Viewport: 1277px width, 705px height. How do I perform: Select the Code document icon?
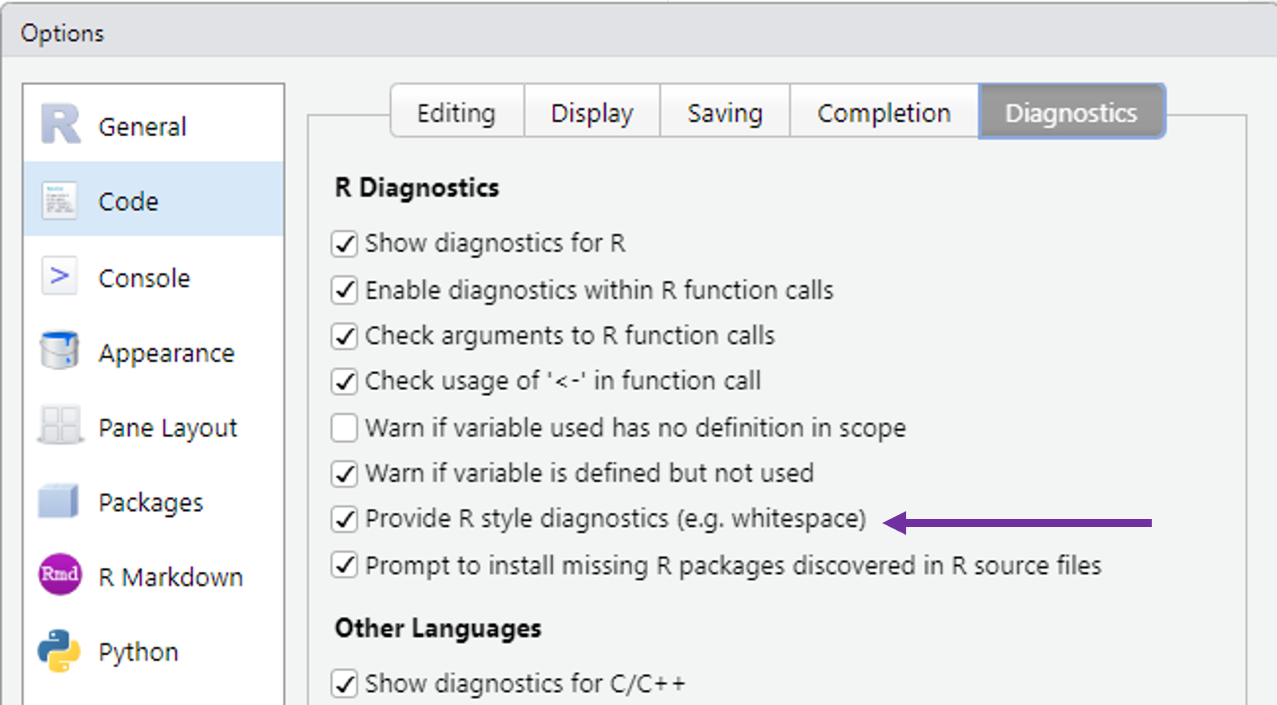tap(60, 200)
